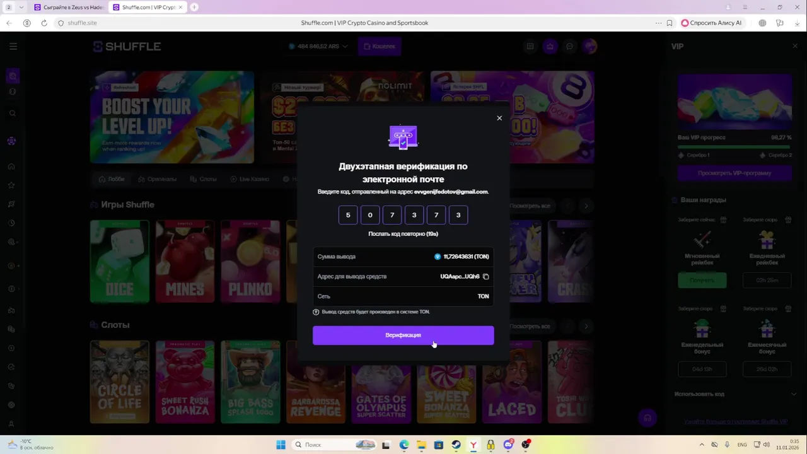Expand the 484 846,52 ARS balance dropdown
Image resolution: width=807 pixels, height=454 pixels.
[318, 46]
